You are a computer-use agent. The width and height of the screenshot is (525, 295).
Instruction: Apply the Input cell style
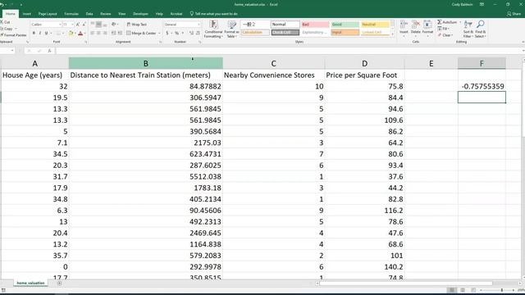345,33
